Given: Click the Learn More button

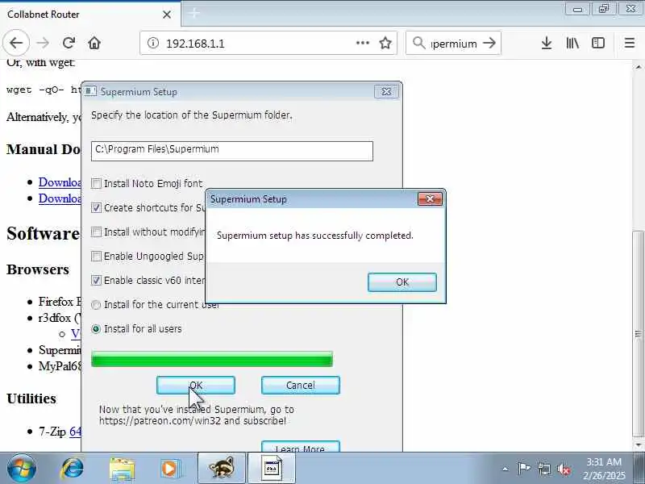Looking at the screenshot, I should tap(300, 447).
